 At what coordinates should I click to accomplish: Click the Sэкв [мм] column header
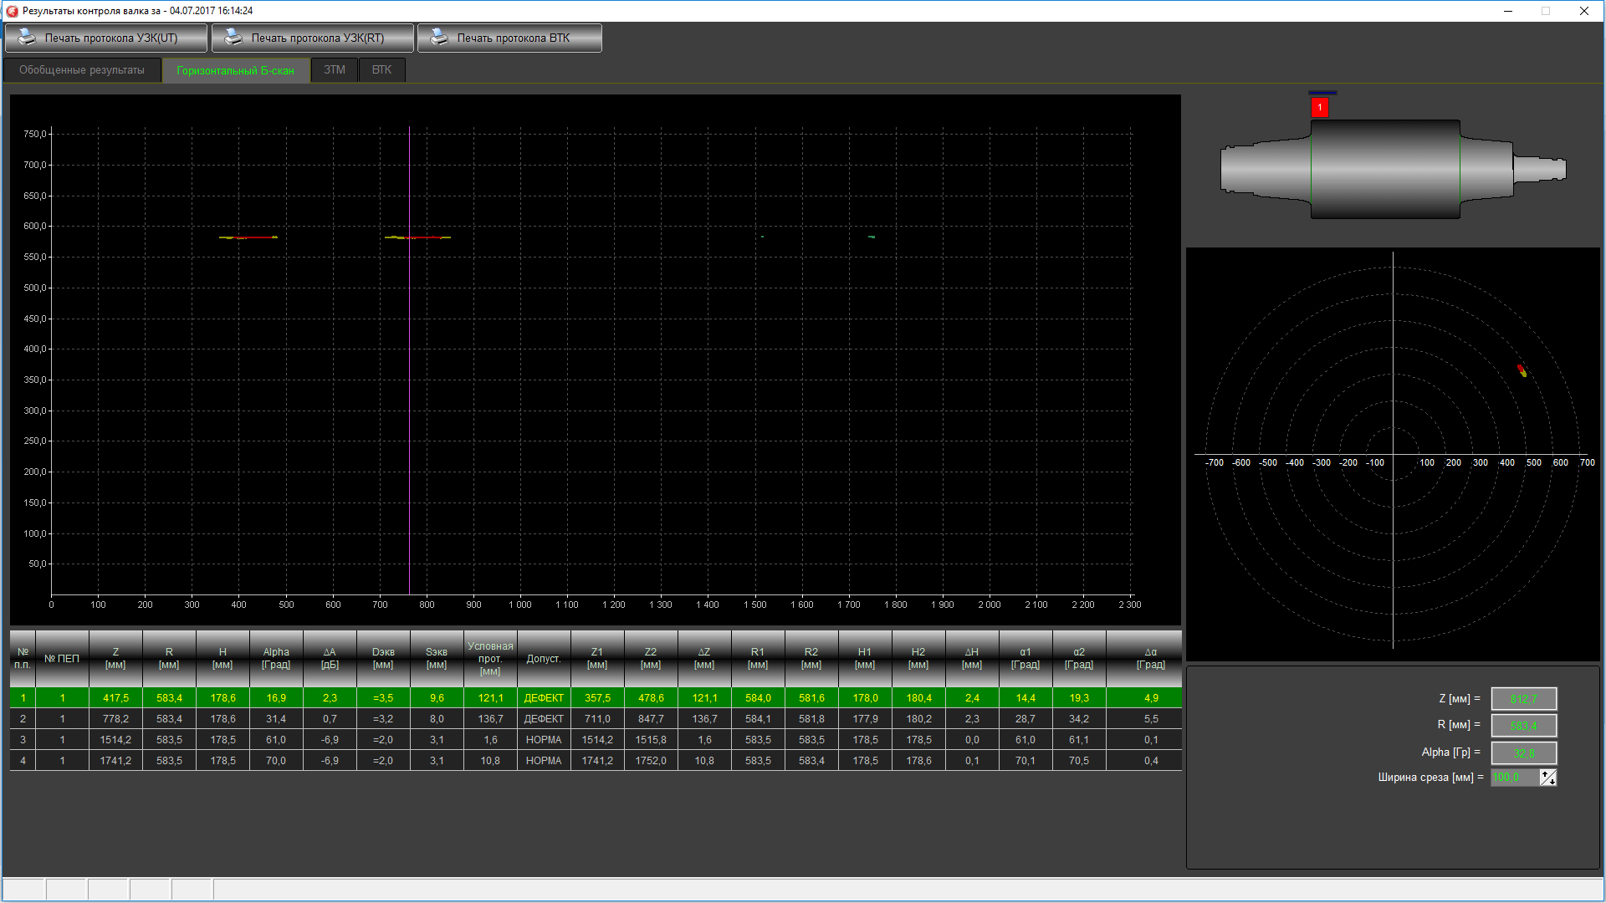click(437, 659)
